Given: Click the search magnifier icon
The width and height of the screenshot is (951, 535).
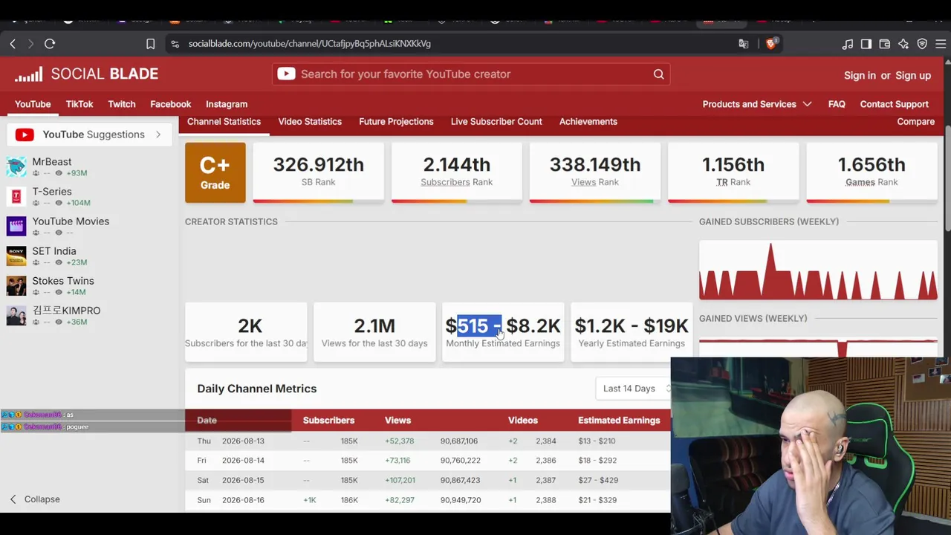Looking at the screenshot, I should coord(658,74).
